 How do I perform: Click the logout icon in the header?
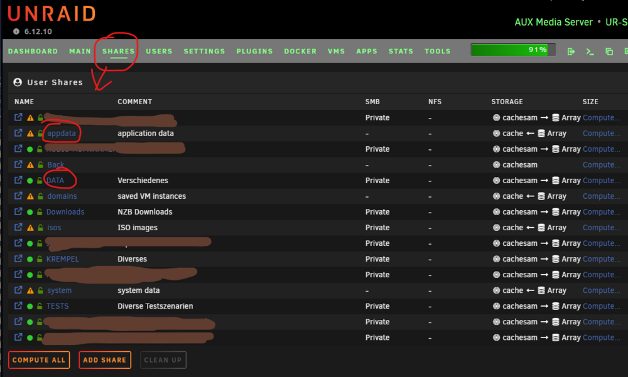tap(571, 51)
